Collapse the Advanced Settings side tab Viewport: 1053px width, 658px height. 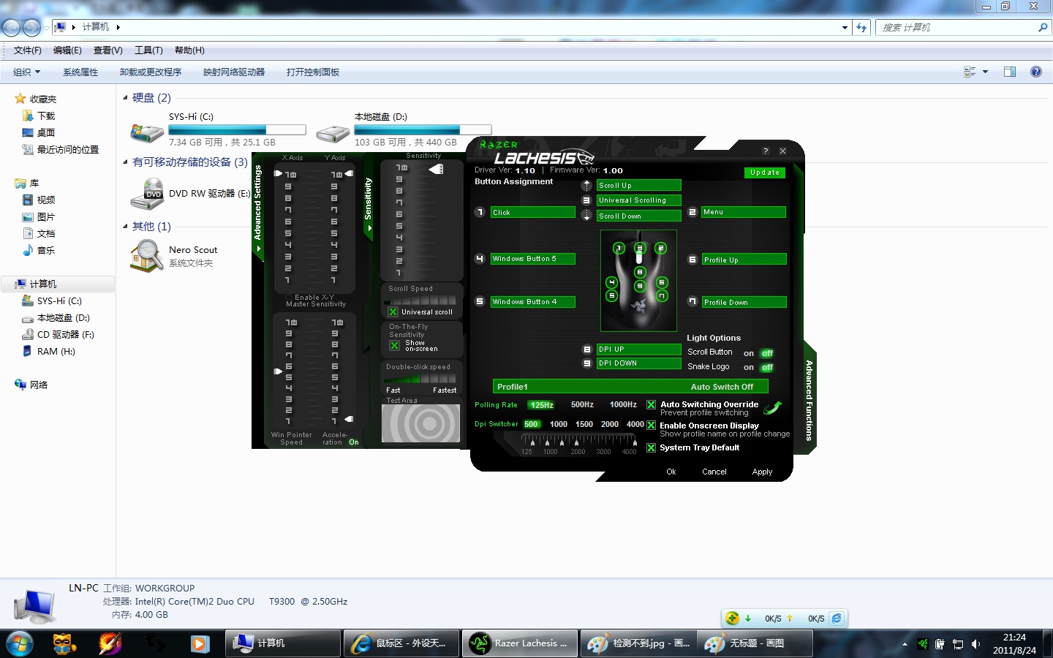point(257,208)
